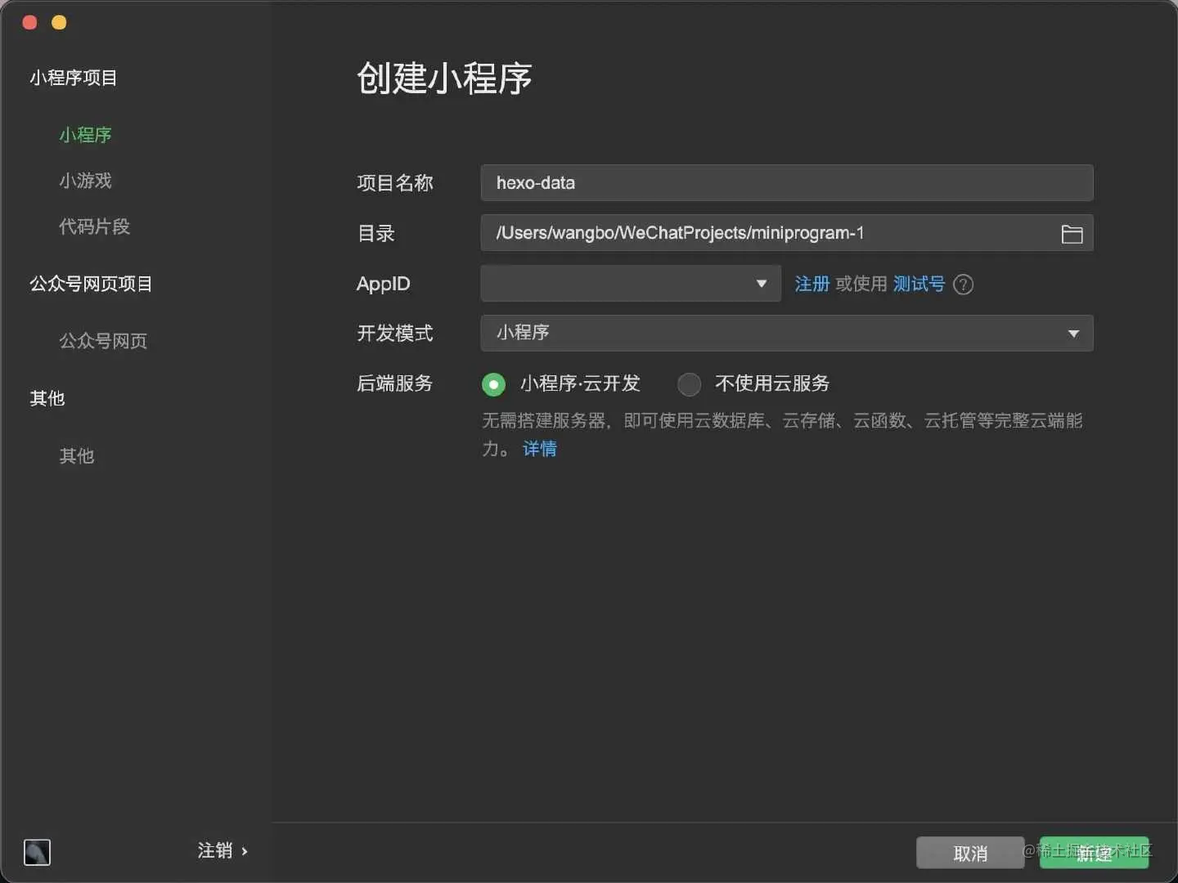This screenshot has height=883, width=1178.
Task: Click the 项目名称 input showing hexo-data
Action: pyautogui.click(x=785, y=183)
